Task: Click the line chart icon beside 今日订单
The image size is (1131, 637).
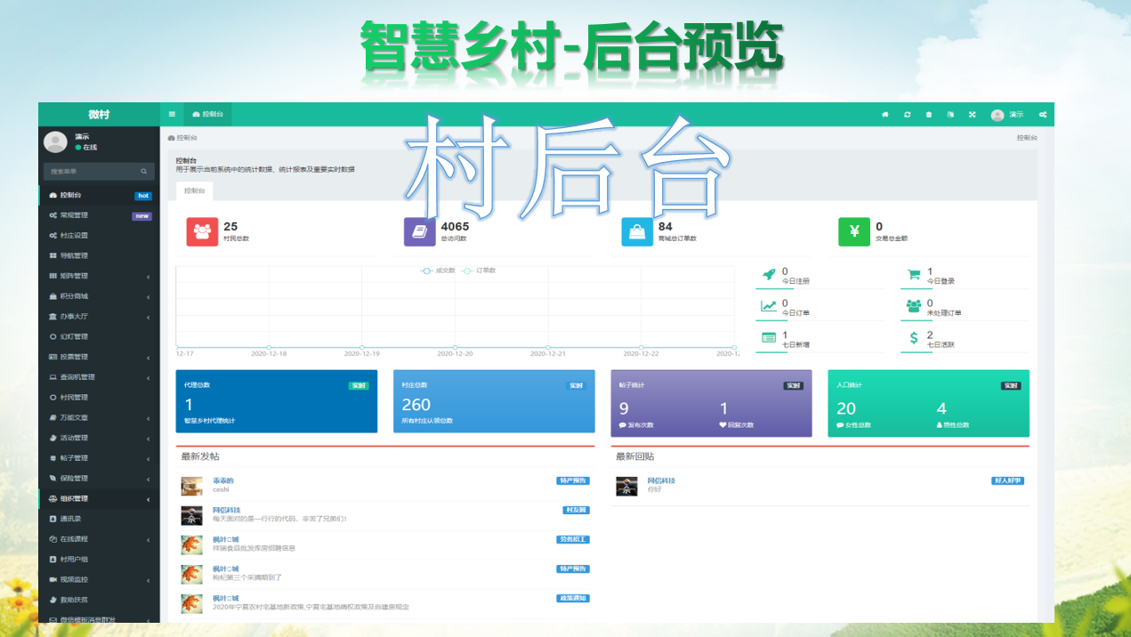Action: pyautogui.click(x=769, y=306)
